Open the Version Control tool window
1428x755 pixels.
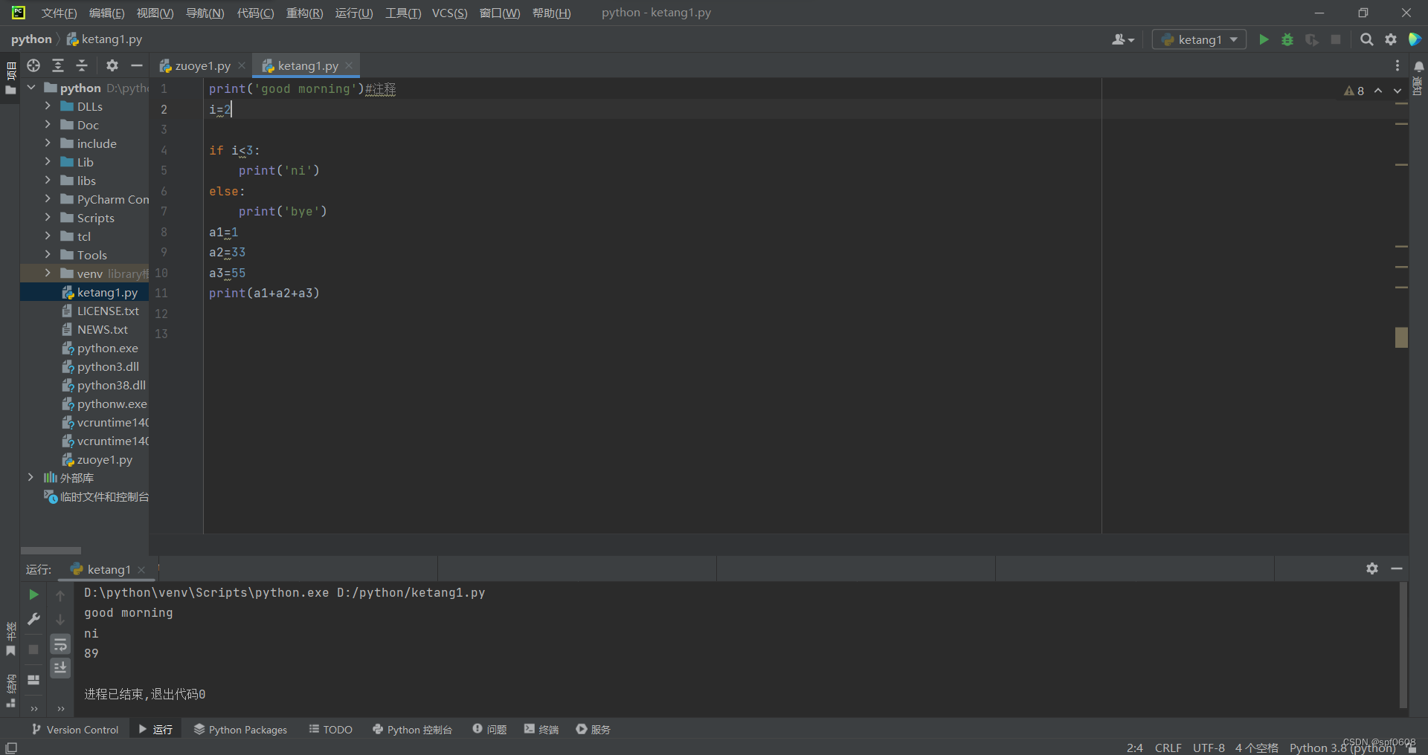[x=74, y=730]
